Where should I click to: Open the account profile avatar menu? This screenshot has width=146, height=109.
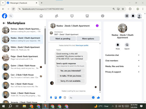coord(139,16)
